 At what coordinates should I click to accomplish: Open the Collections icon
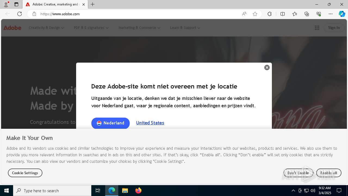(307, 14)
